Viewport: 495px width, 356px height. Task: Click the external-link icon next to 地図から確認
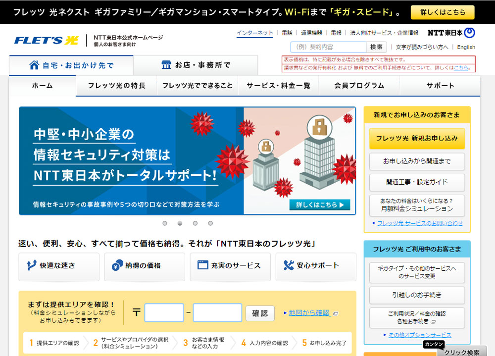336,313
